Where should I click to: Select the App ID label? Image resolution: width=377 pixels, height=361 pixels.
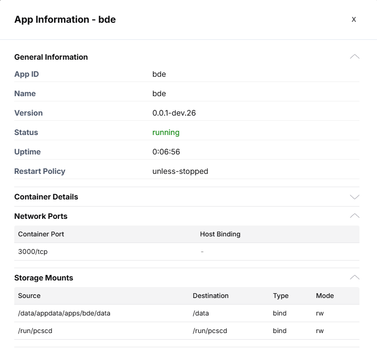tap(27, 74)
